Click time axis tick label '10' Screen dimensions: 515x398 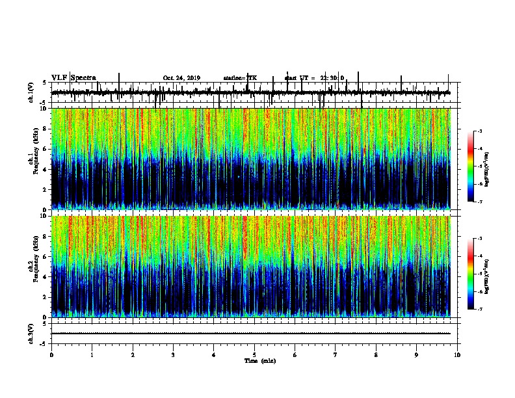coord(457,355)
